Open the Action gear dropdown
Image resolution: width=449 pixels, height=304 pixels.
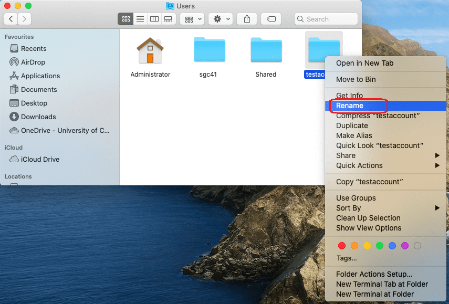[220, 19]
